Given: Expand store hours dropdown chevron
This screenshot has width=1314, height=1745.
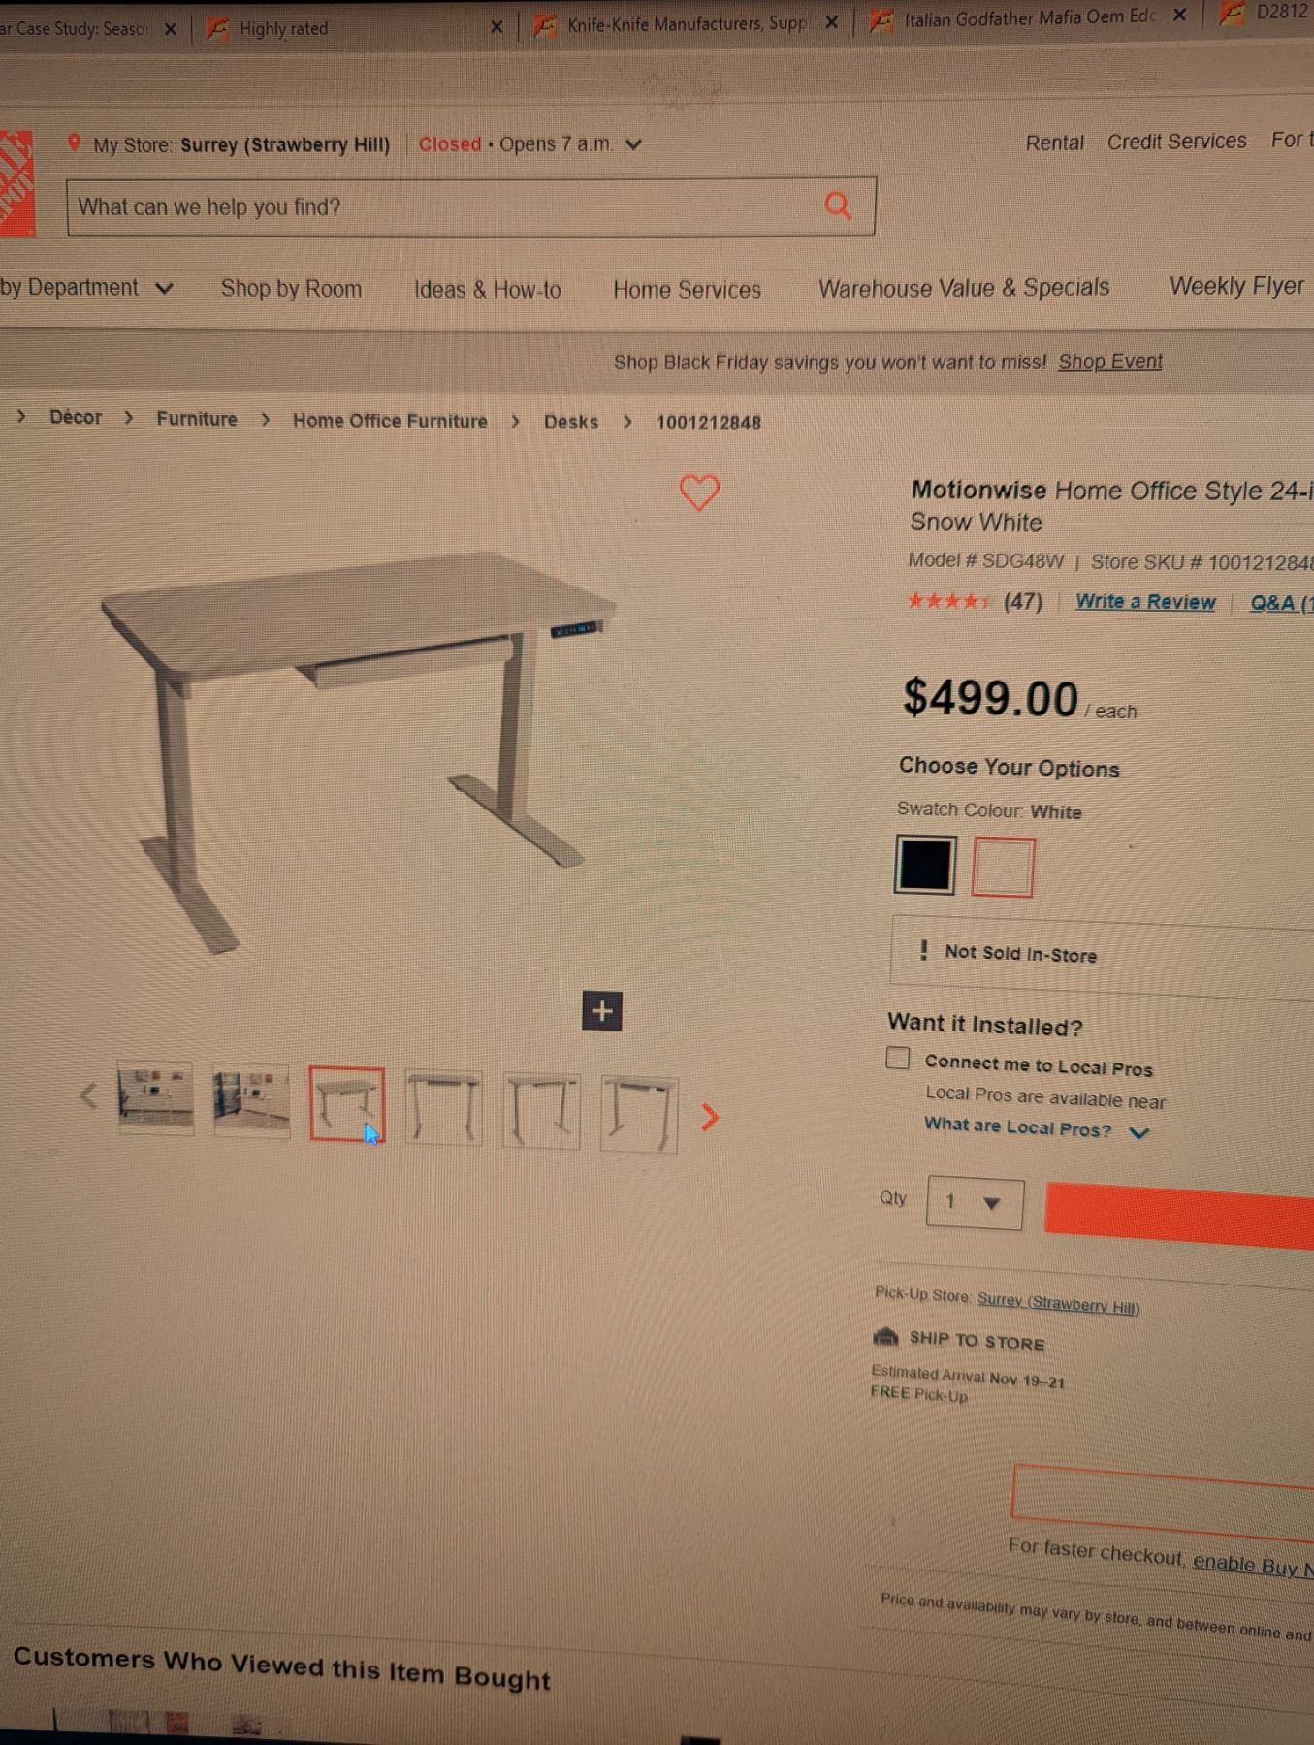Looking at the screenshot, I should click(x=634, y=144).
